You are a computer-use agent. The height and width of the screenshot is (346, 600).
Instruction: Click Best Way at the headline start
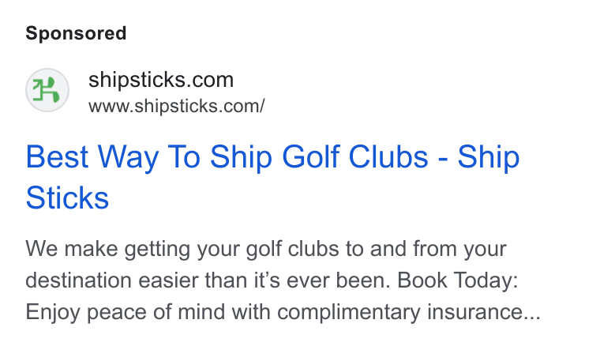[92, 158]
